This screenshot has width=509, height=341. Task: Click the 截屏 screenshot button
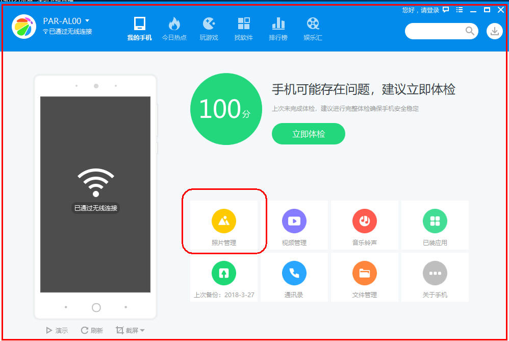click(127, 330)
